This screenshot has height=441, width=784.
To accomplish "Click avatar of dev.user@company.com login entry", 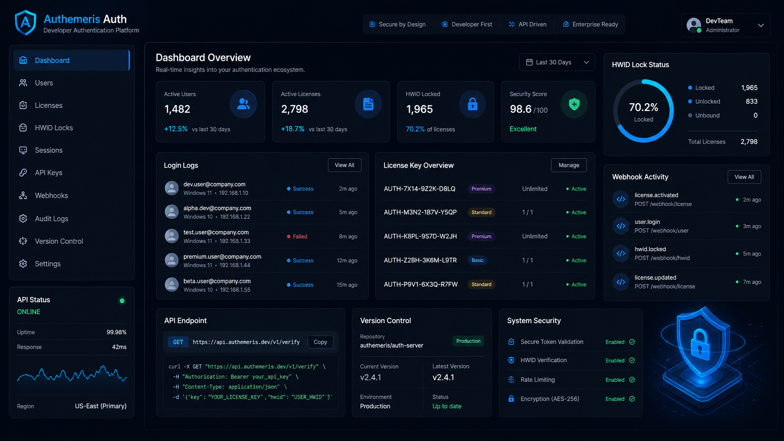I will 172,188.
